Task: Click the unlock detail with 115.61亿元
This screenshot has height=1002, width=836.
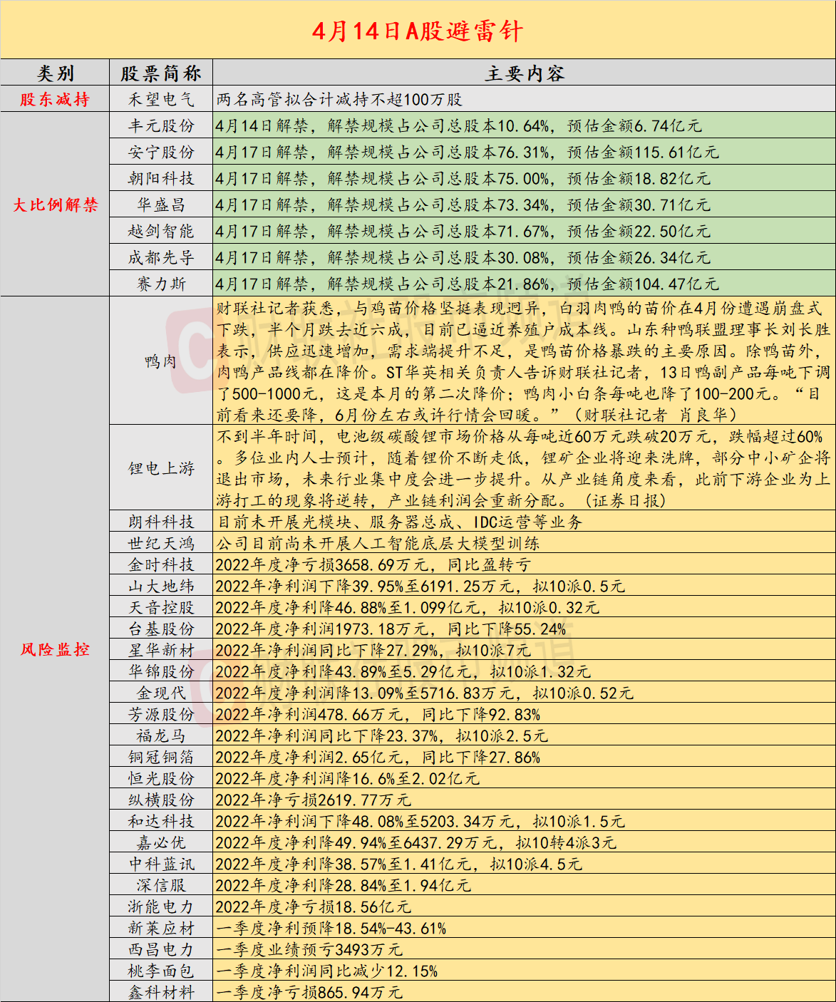Action: (x=468, y=153)
